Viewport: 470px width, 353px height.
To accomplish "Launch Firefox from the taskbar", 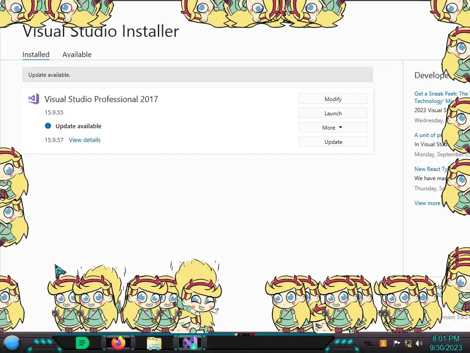I will coord(118,343).
